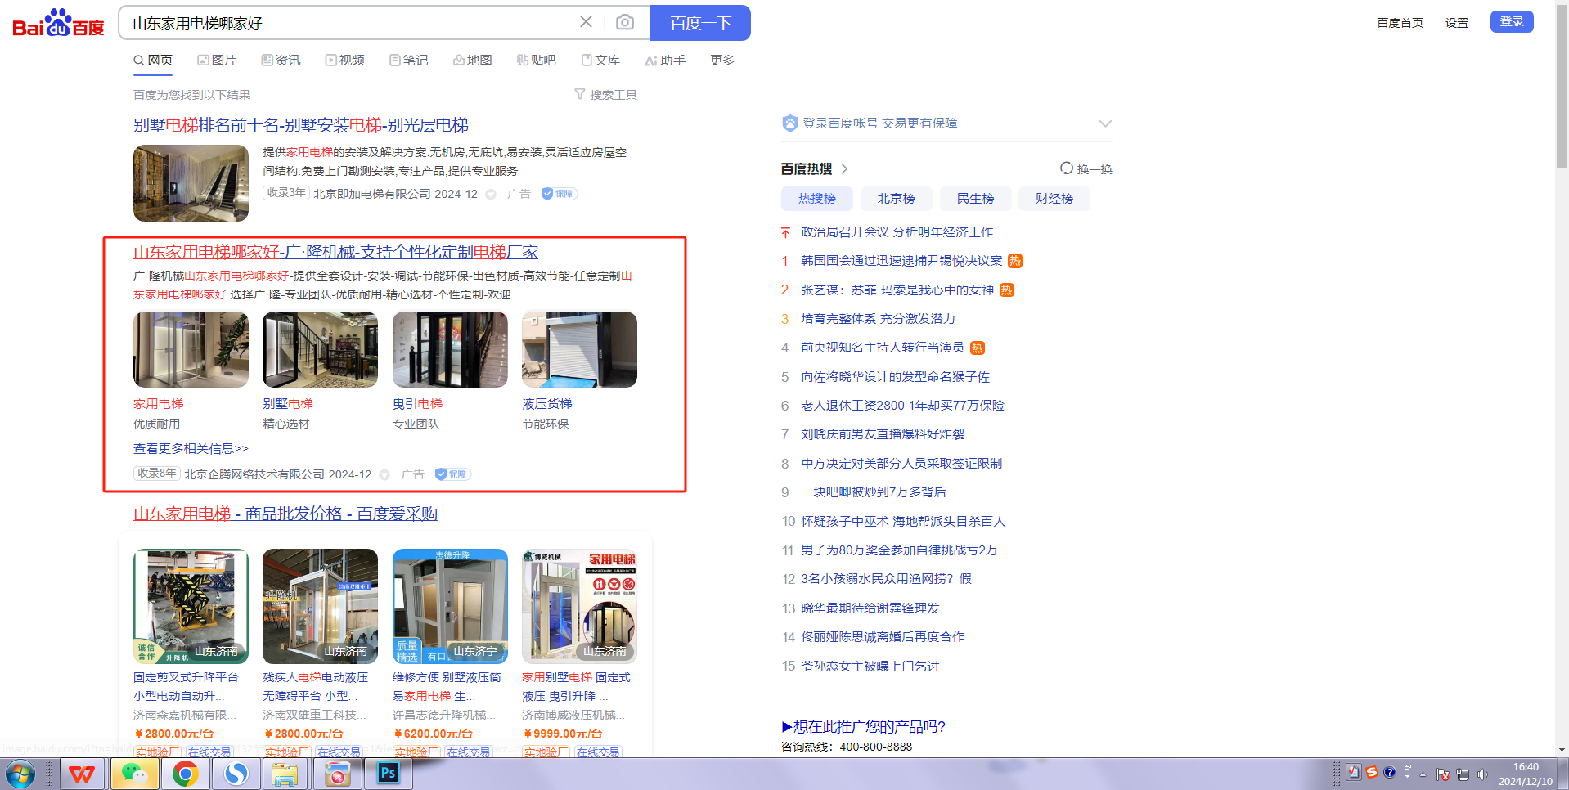Click 想在此推广您的产品吗?

click(x=864, y=726)
